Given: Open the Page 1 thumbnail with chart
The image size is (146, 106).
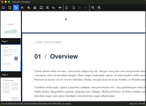Looking at the screenshot, I should pyautogui.click(x=11, y=24).
